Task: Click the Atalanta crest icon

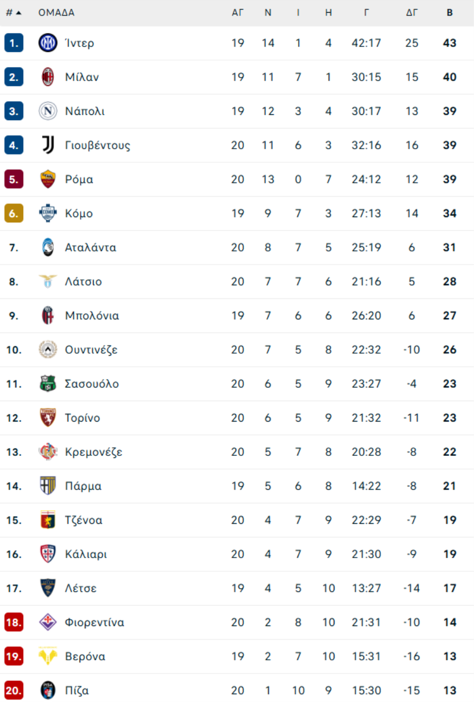Action: pos(48,247)
